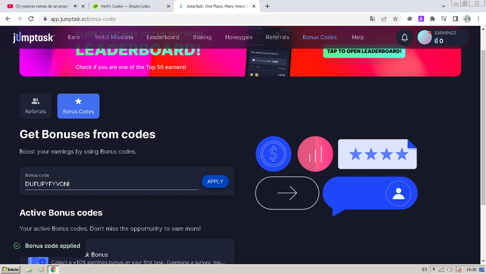
Task: Click the page vertical scrollbar
Action: click(x=483, y=128)
